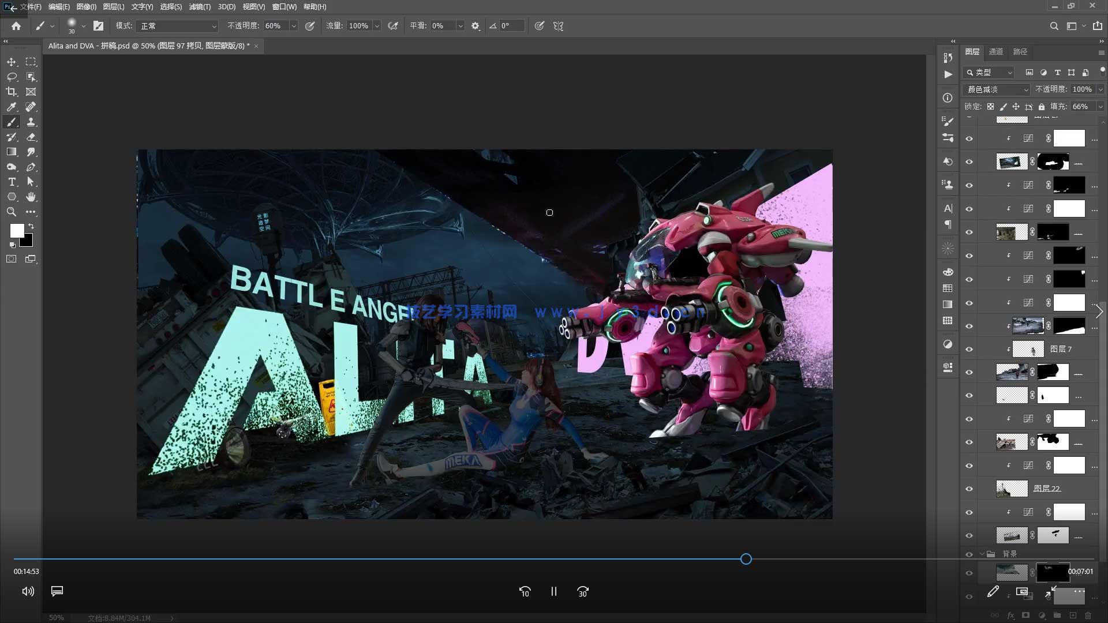The width and height of the screenshot is (1108, 623).
Task: Select the Eraser tool
Action: (31, 137)
